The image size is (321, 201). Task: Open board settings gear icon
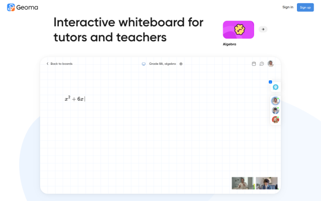[x=181, y=64]
